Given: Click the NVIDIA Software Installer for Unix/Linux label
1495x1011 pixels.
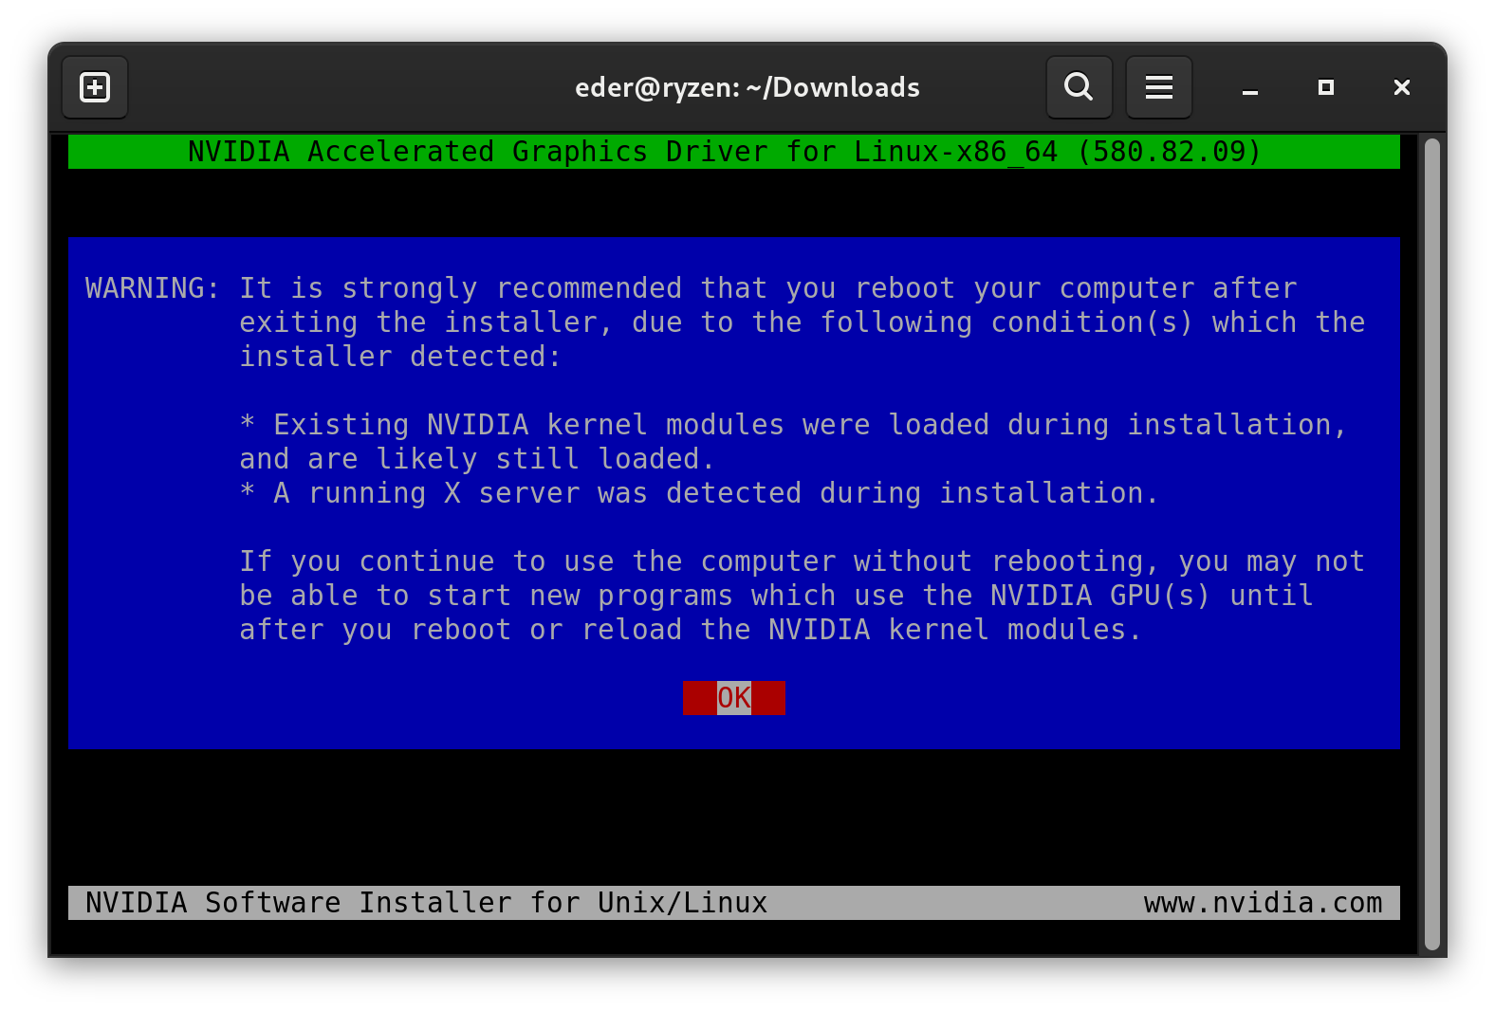Looking at the screenshot, I should tap(426, 903).
